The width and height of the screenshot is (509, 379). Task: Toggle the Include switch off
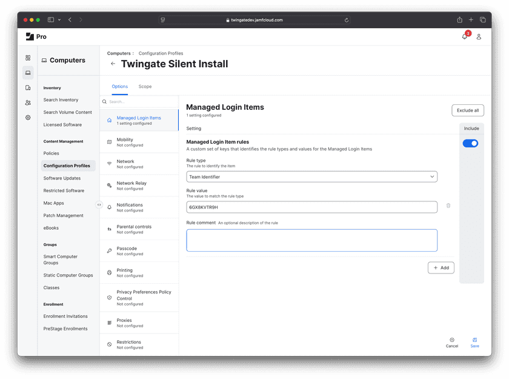(470, 143)
